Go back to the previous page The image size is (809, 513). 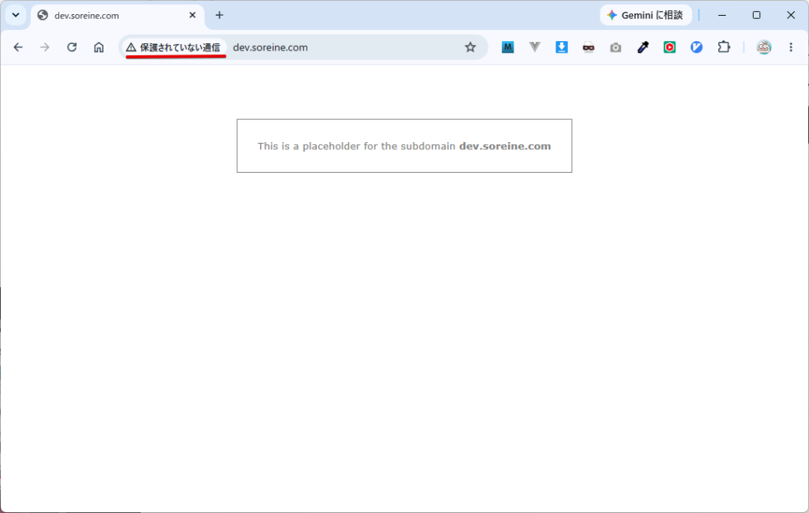click(x=18, y=47)
